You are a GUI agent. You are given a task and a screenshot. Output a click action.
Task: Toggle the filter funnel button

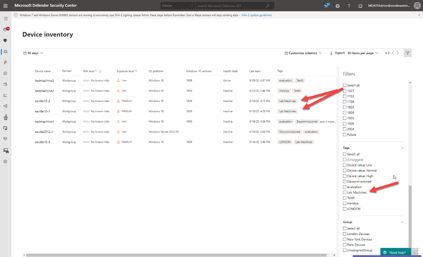pos(408,53)
